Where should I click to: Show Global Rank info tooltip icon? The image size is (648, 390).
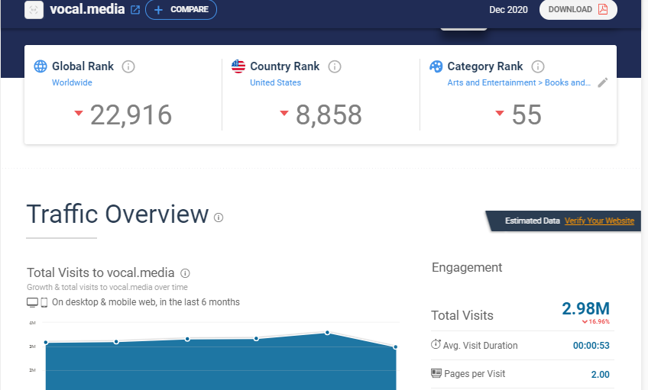click(128, 66)
